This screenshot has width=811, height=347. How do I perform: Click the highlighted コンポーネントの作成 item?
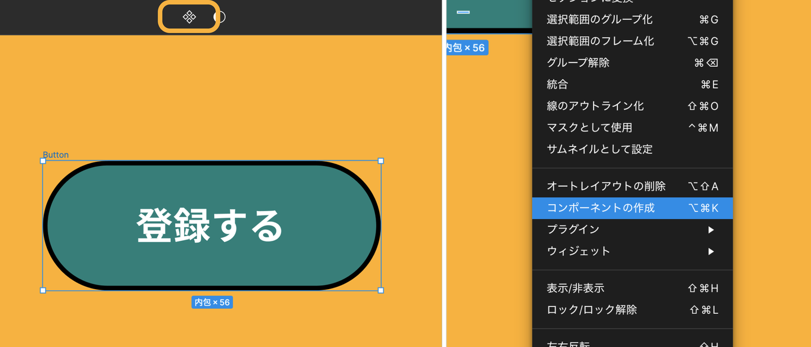click(x=632, y=208)
